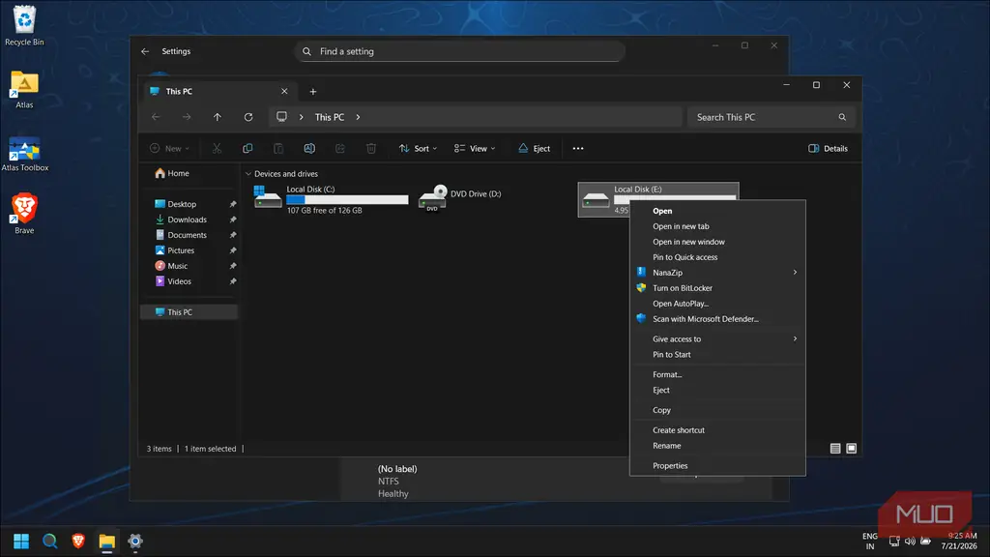Click Settings gear icon in taskbar

coord(135,542)
